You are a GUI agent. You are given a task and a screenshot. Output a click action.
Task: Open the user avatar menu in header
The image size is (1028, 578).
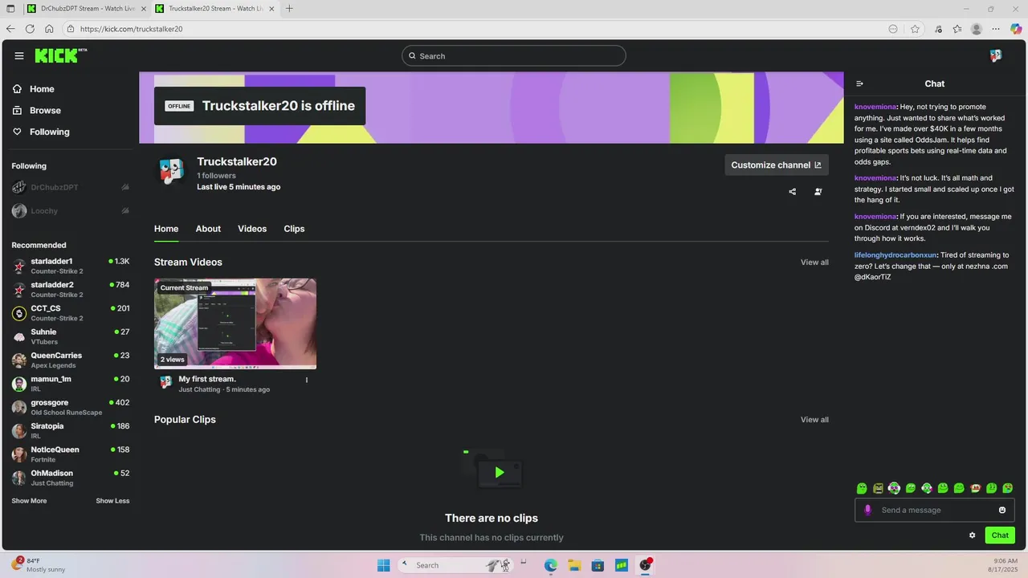tap(996, 56)
